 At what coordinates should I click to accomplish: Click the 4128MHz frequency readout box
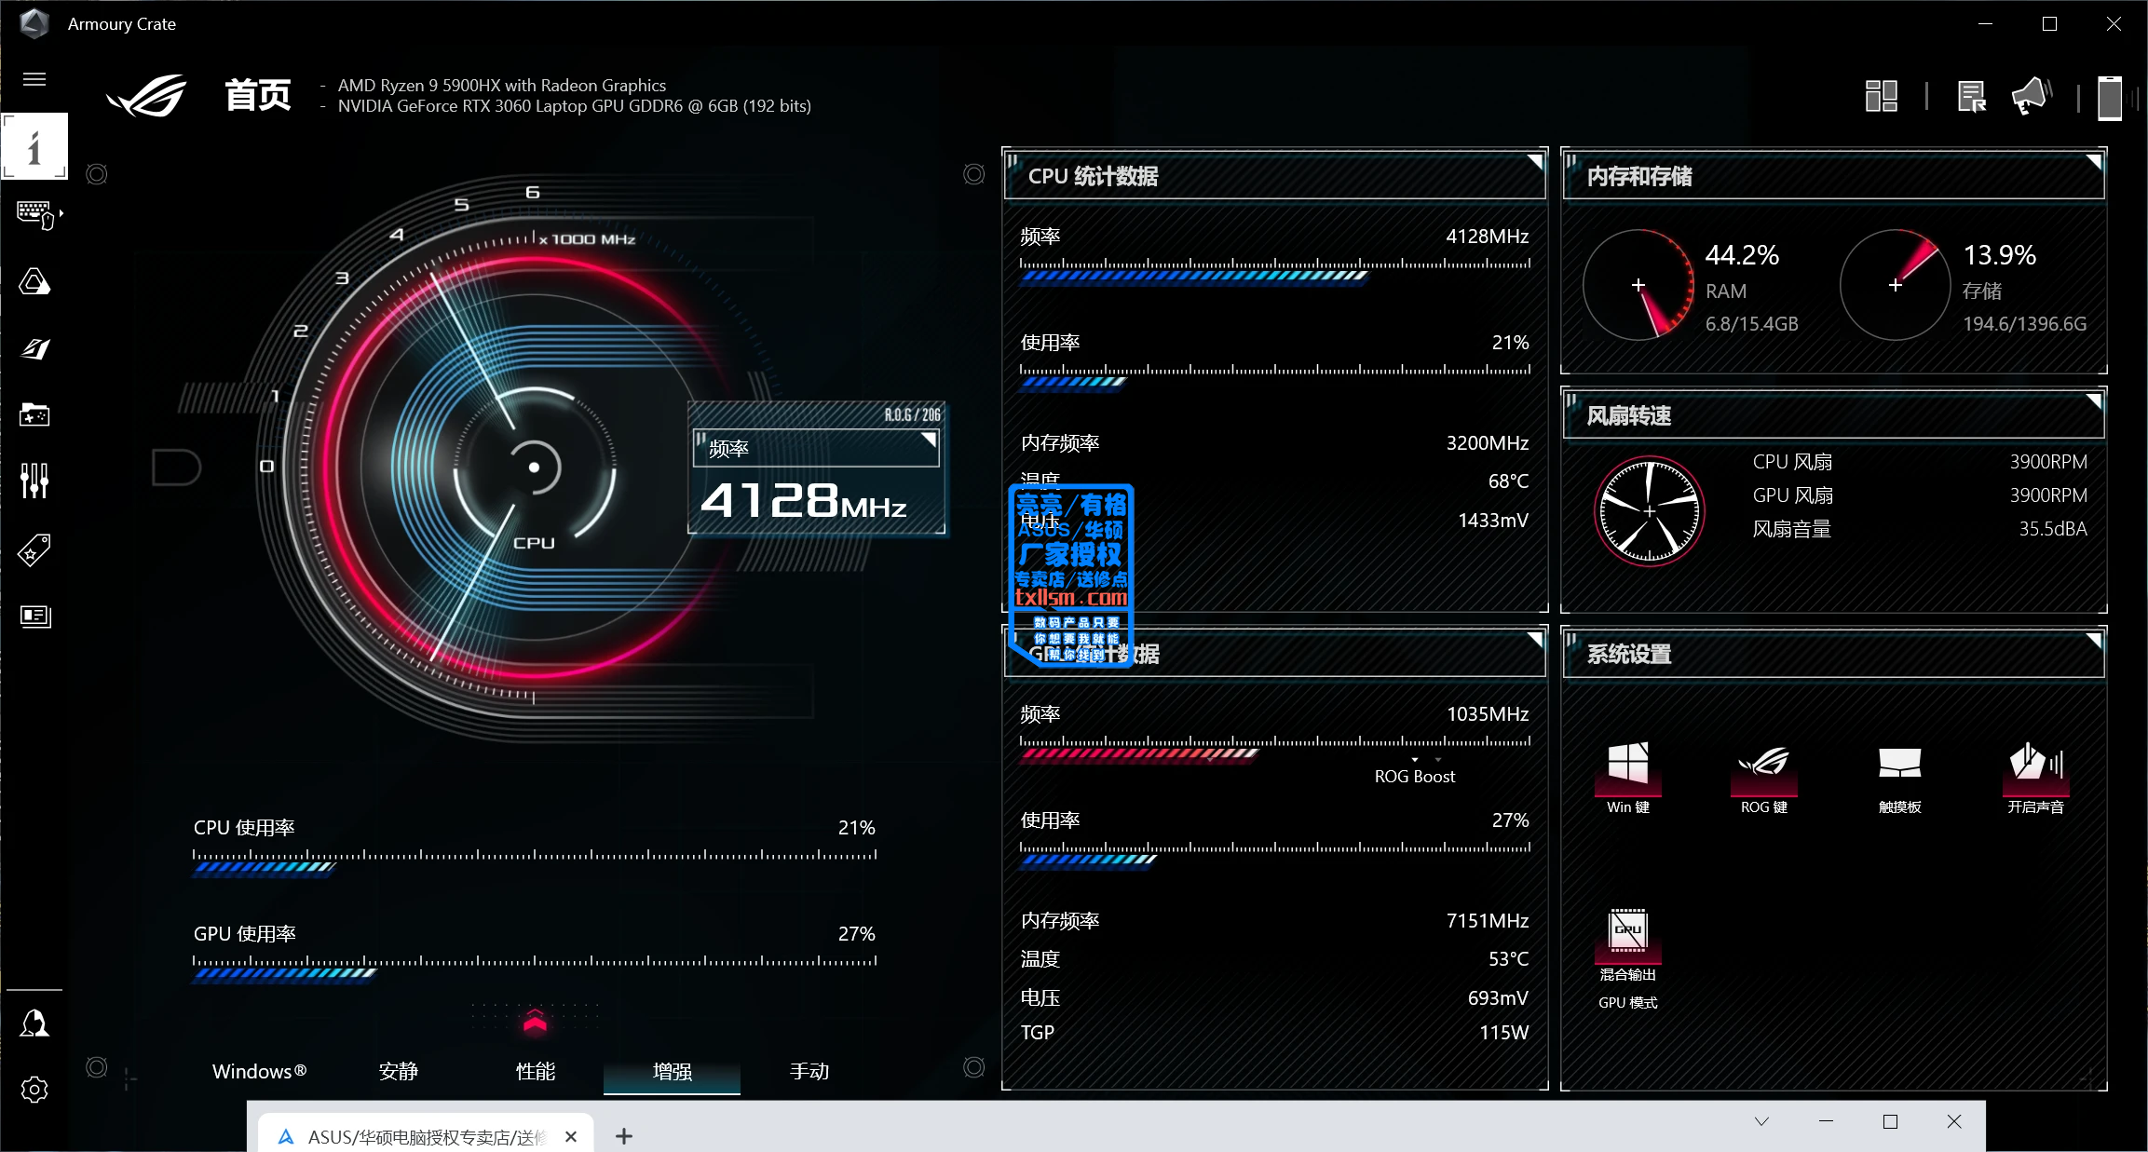point(817,468)
